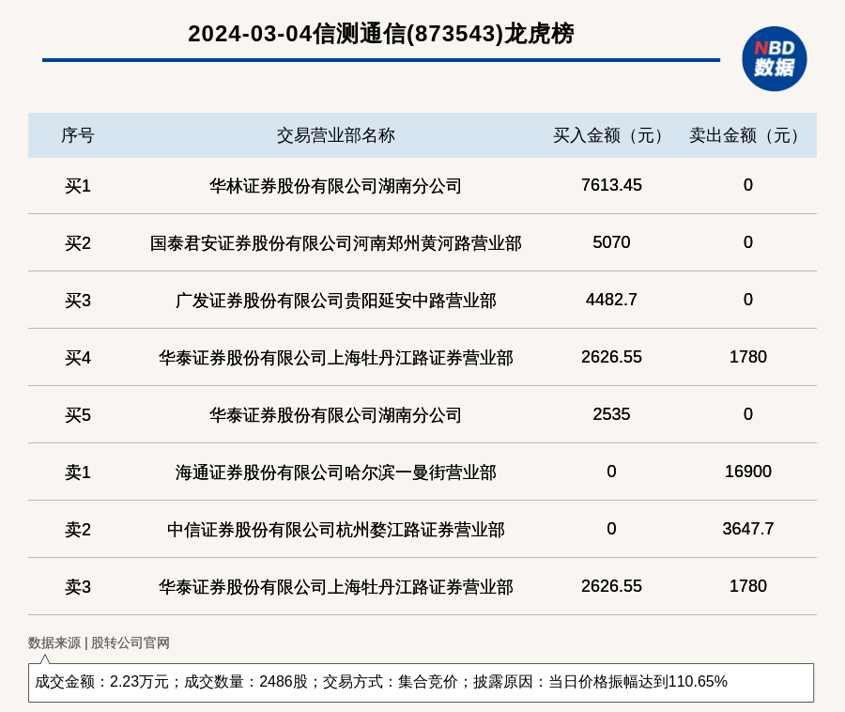Select the 买5 row label
The height and width of the screenshot is (712, 845).
[x=78, y=415]
